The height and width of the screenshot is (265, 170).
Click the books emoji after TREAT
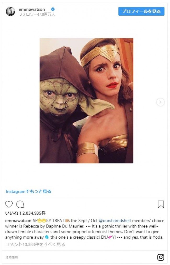67,221
